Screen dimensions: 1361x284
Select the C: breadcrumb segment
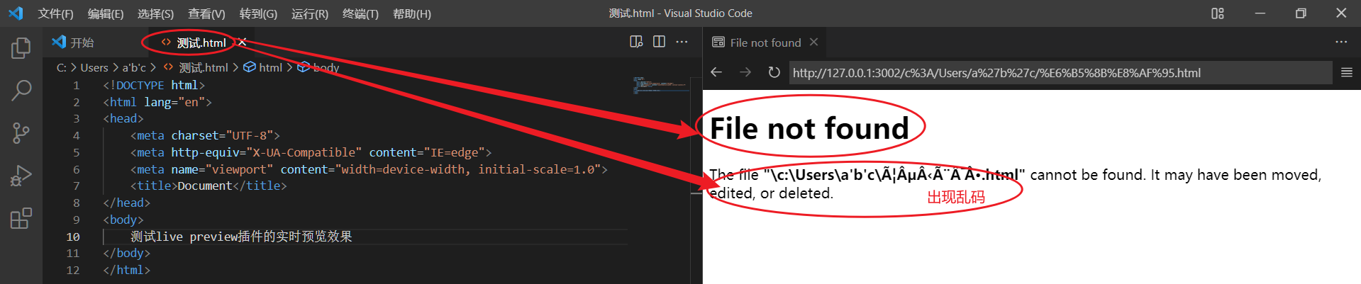[62, 68]
